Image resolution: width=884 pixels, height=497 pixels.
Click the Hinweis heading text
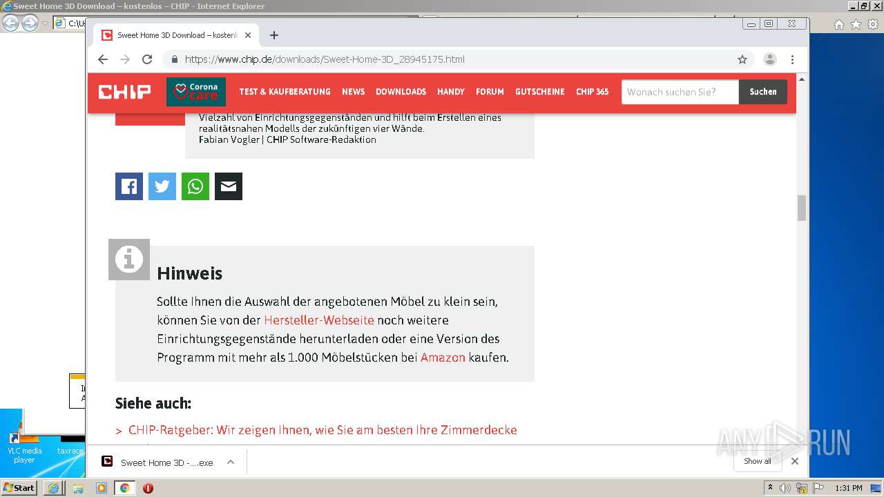click(190, 273)
